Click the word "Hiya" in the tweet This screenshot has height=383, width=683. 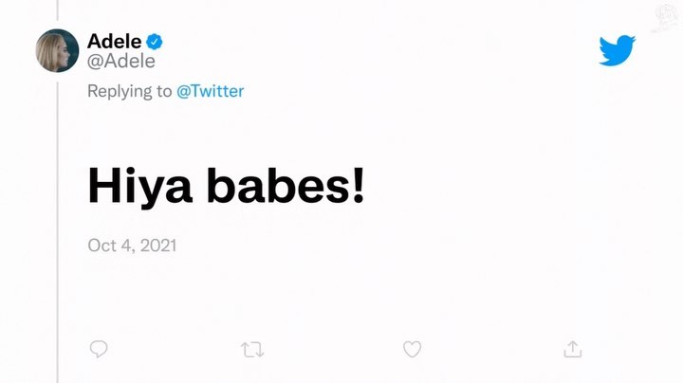(140, 186)
